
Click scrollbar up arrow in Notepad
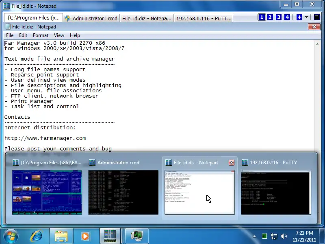[x=317, y=44]
